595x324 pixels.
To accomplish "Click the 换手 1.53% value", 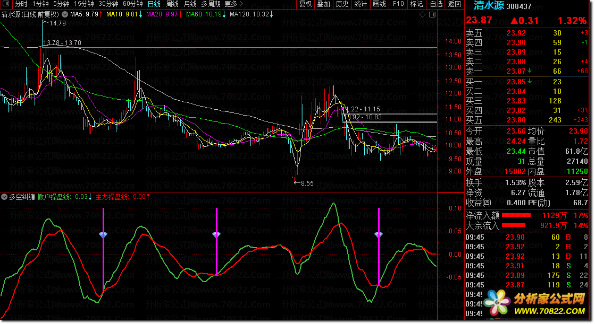I will click(x=515, y=183).
